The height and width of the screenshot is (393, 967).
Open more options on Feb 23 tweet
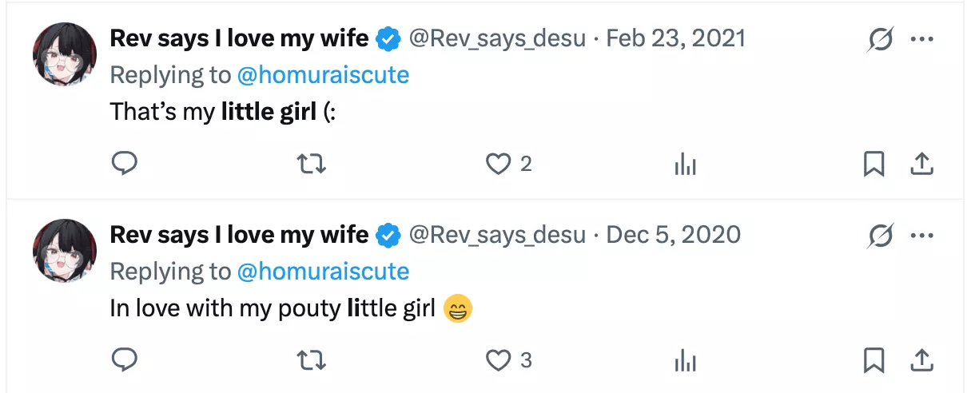pos(921,38)
